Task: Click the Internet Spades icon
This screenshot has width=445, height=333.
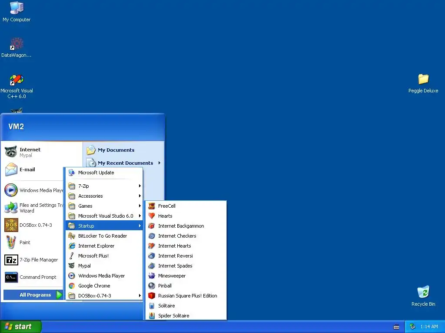Action: tap(152, 266)
